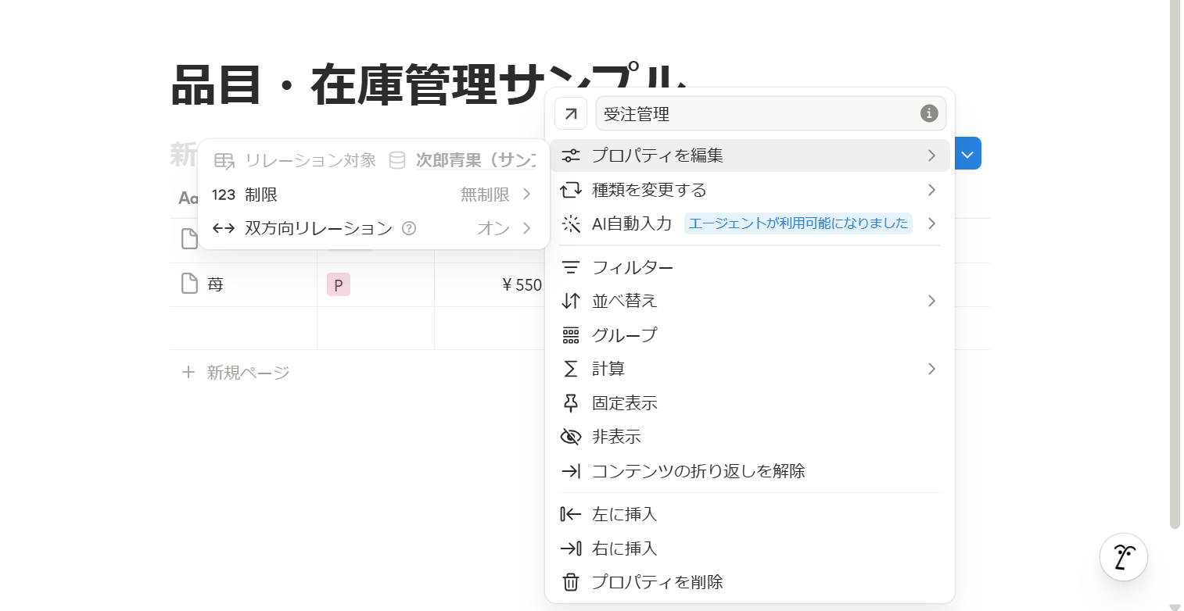Click the pin icon beside 固定表示
1184x611 pixels.
571,403
